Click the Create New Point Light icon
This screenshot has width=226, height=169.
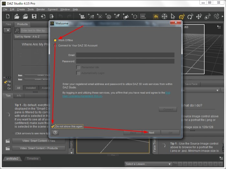coord(100,16)
